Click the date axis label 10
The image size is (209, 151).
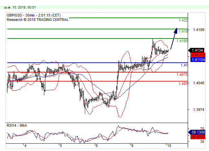[x=169, y=146]
